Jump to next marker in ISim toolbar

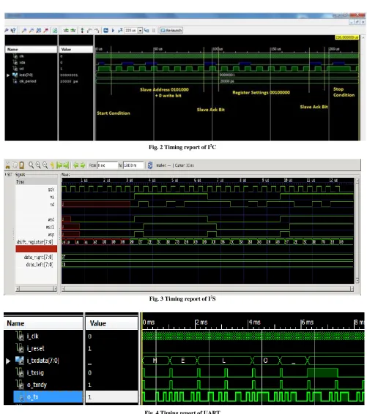(97, 31)
